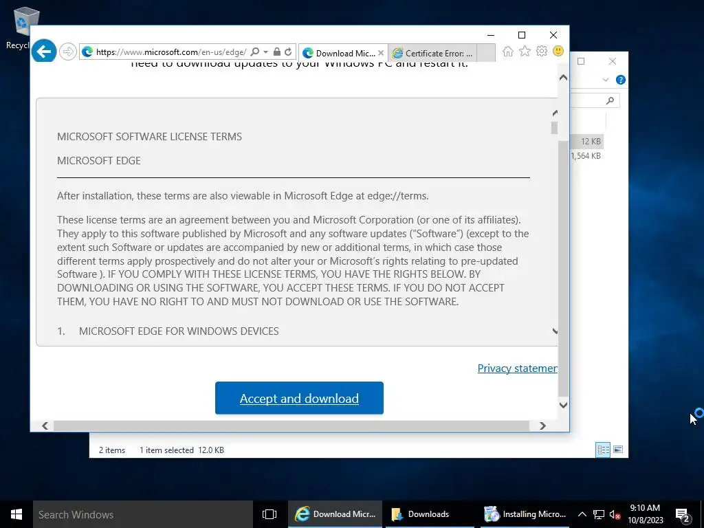Switch to Downloads folder taskbar button
This screenshot has height=528, width=704.
429,514
